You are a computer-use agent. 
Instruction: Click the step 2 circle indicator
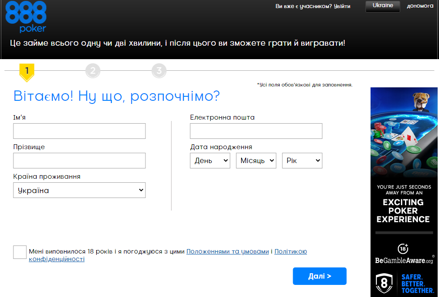pyautogui.click(x=93, y=71)
